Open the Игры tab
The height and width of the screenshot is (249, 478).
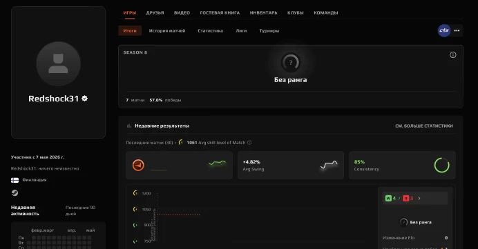(130, 13)
